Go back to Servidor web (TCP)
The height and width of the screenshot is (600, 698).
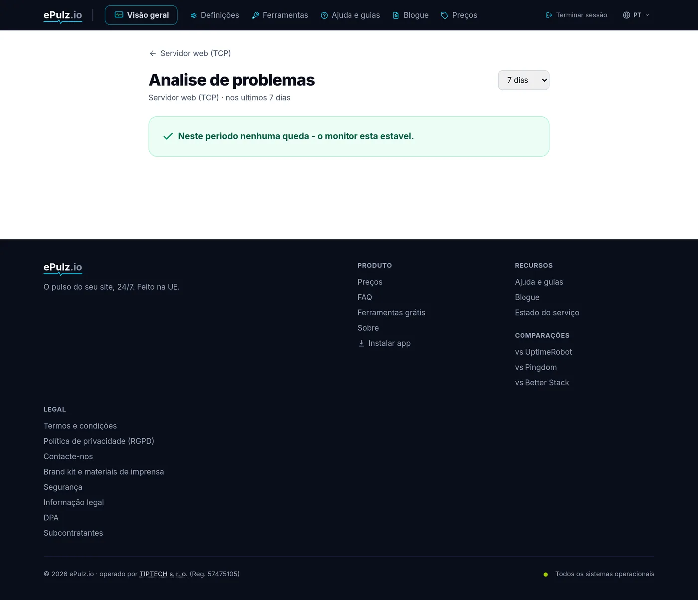[190, 53]
